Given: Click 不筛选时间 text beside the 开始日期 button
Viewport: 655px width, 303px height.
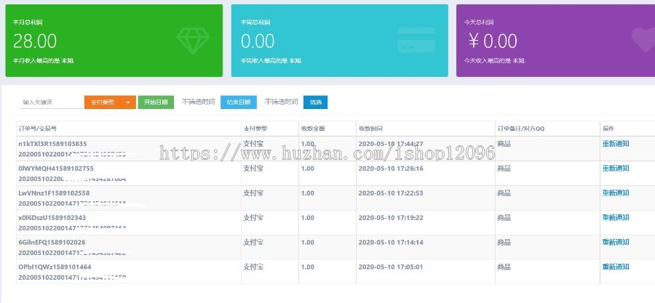Looking at the screenshot, I should pyautogui.click(x=198, y=102).
